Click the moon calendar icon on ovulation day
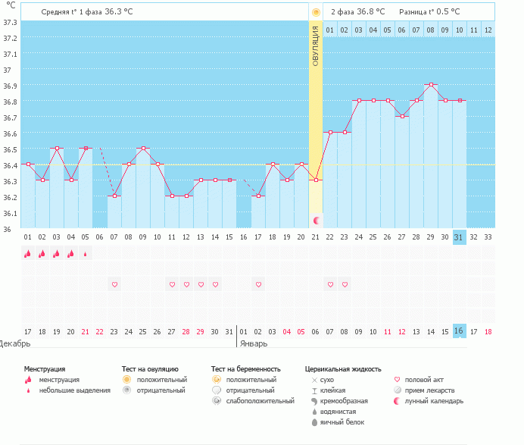Viewport: 524px width, 445px height. (316, 220)
